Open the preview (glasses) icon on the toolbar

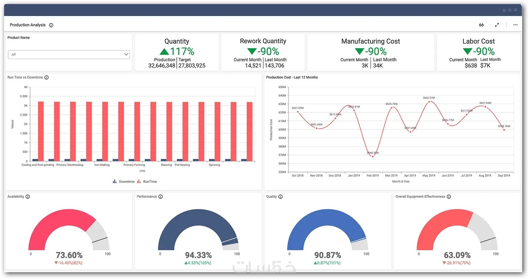click(481, 25)
